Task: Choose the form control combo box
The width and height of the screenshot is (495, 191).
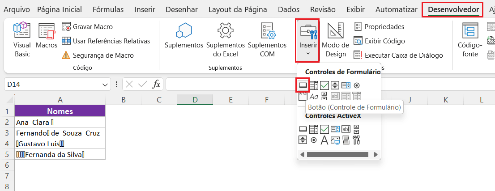Action: [x=314, y=85]
